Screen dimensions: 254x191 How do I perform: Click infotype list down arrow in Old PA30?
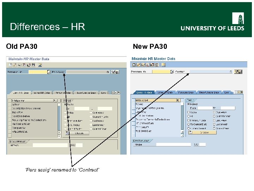coord(59,136)
